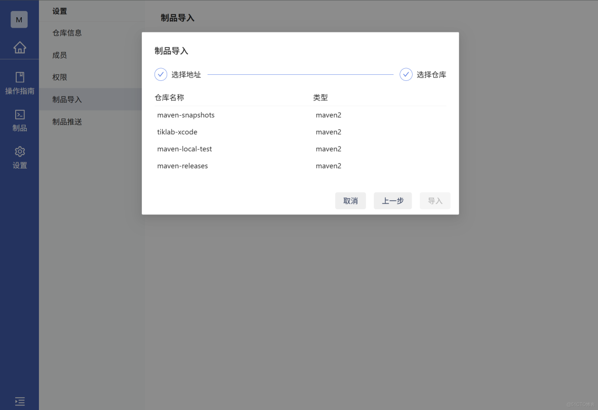598x410 pixels.
Task: Select the maven-local-test repository row
Action: point(183,149)
